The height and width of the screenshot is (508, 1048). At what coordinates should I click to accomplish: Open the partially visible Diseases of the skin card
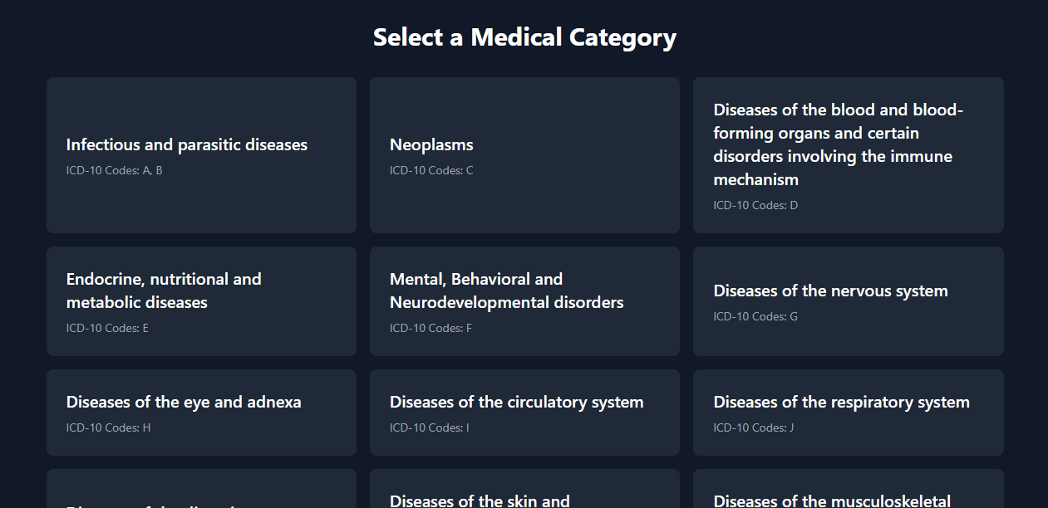[524, 489]
